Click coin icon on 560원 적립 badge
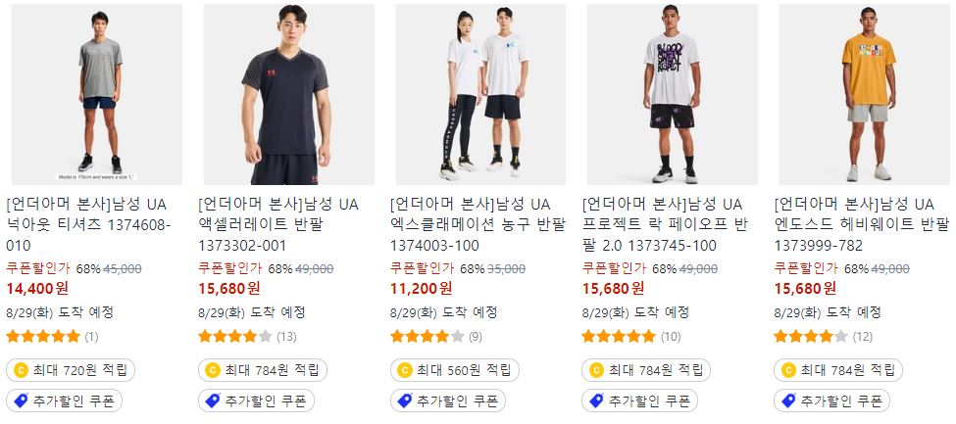 pyautogui.click(x=405, y=370)
